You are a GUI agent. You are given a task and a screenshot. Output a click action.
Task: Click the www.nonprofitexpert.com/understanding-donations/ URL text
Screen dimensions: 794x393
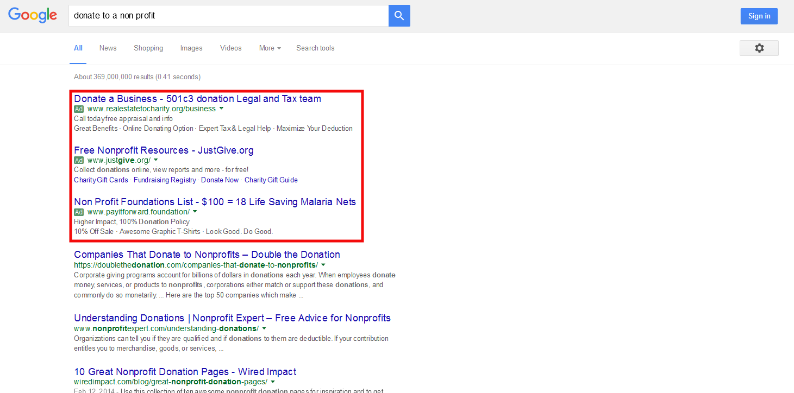(x=166, y=328)
